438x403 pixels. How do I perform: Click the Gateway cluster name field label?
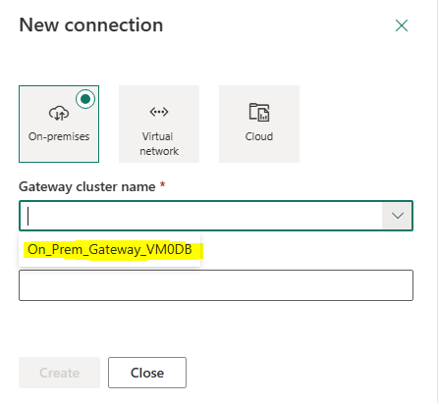click(87, 187)
